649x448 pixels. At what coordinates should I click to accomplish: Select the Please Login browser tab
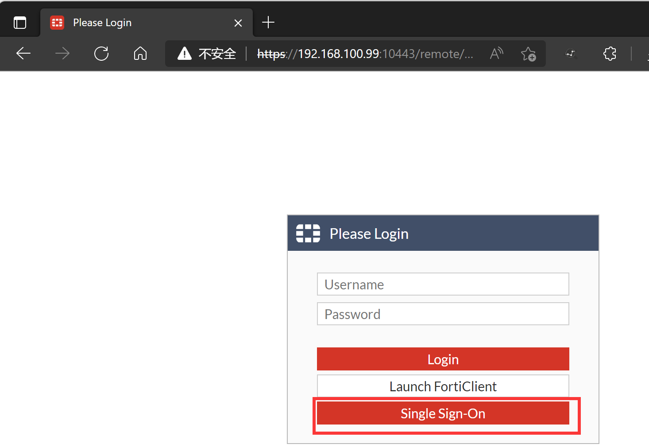133,23
